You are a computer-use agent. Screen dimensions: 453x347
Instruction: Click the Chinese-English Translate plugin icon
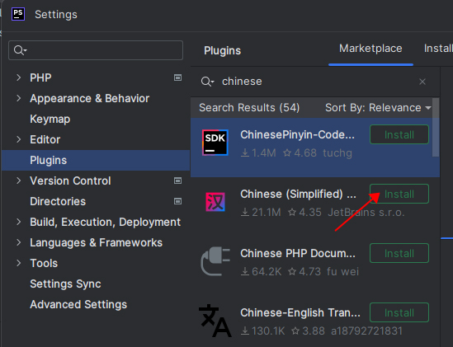coord(215,321)
